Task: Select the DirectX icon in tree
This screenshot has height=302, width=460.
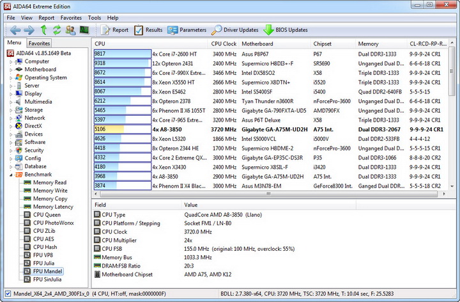Action: pos(19,126)
